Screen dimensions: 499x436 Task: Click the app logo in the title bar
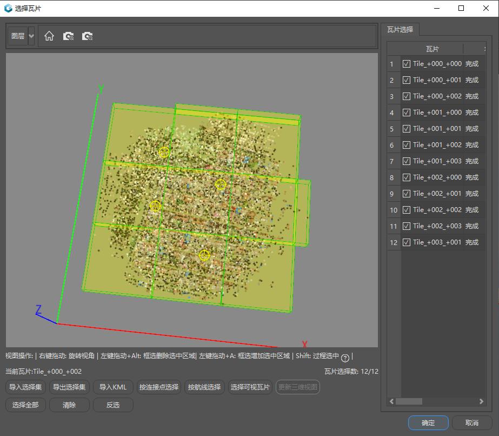[8, 8]
